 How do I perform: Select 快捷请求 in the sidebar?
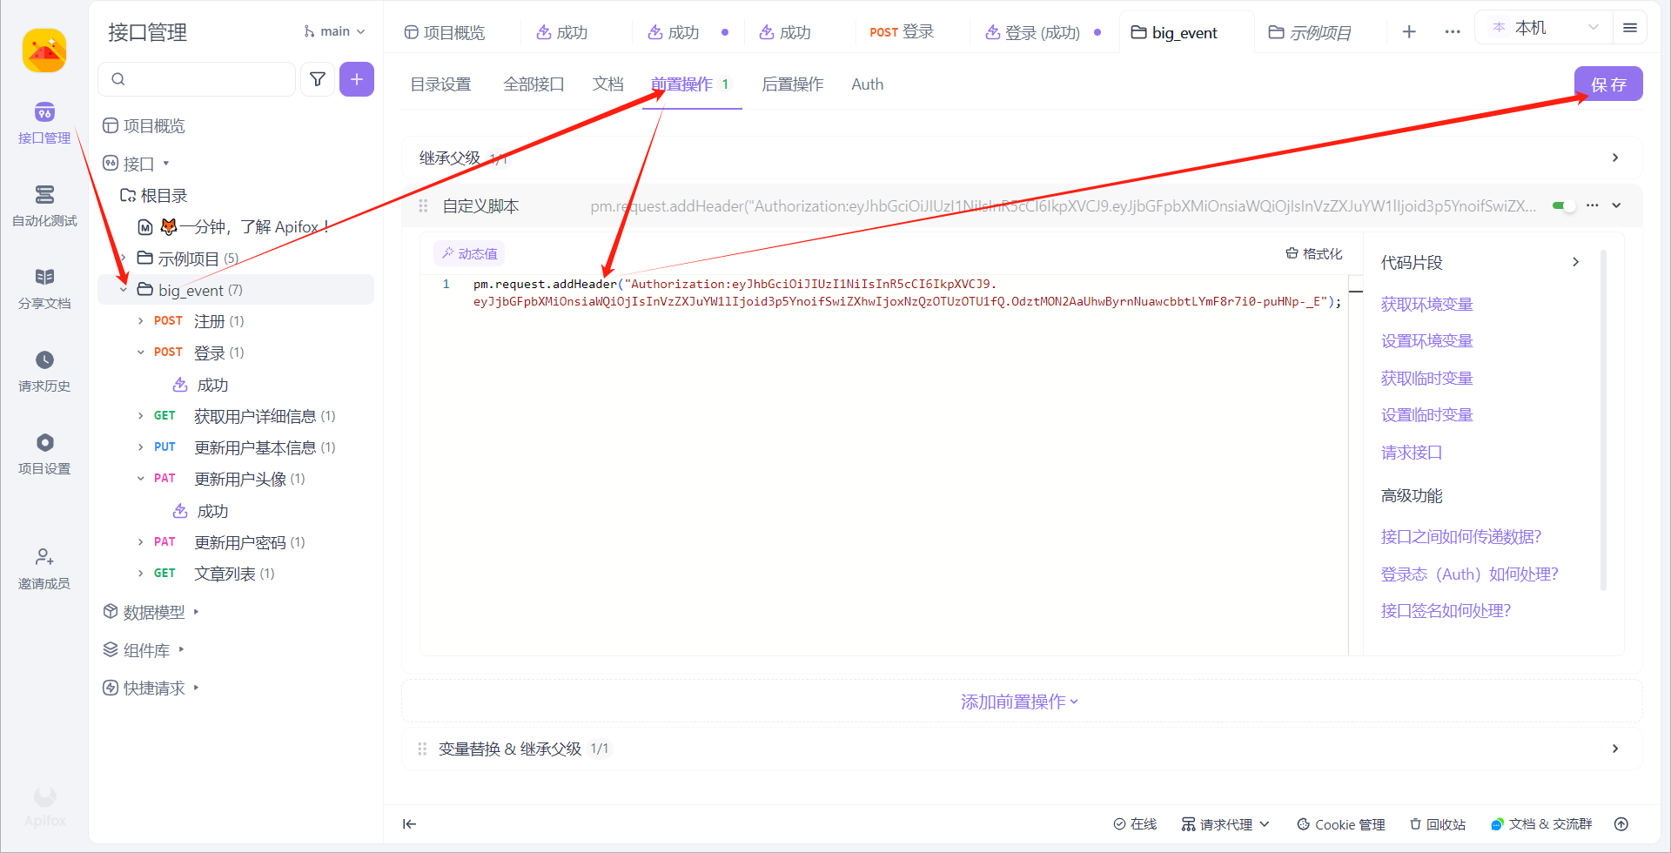pos(152,688)
